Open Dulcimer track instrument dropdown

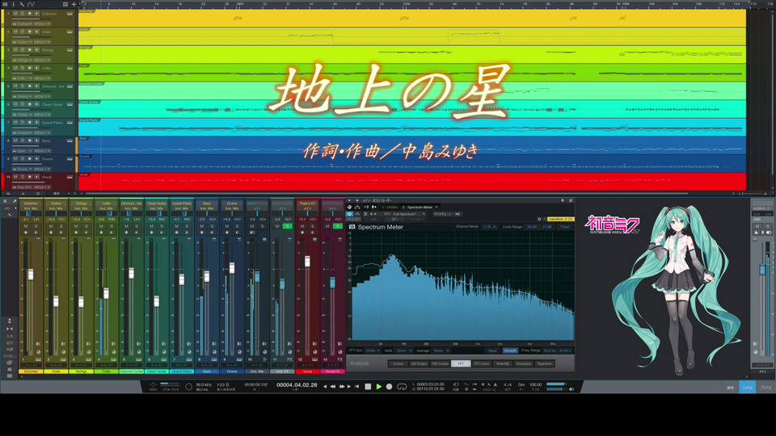tap(23, 23)
